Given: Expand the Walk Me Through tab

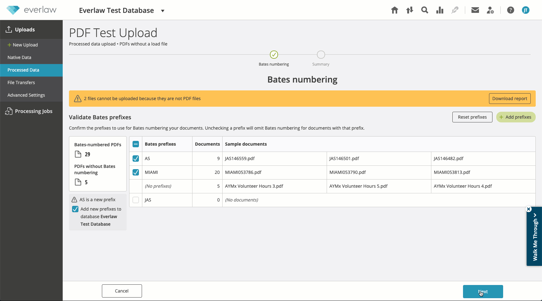Looking at the screenshot, I should 535,237.
